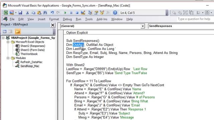Click the Copy icon in toolbar
The height and width of the screenshot is (120, 214).
[x=33, y=13]
